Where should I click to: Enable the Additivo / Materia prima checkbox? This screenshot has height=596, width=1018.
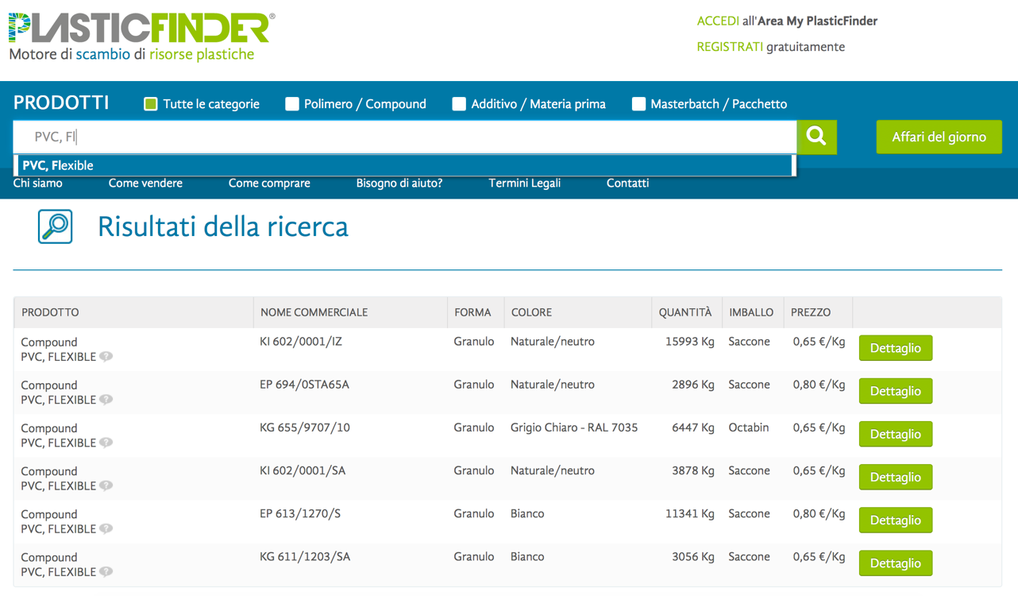click(459, 104)
